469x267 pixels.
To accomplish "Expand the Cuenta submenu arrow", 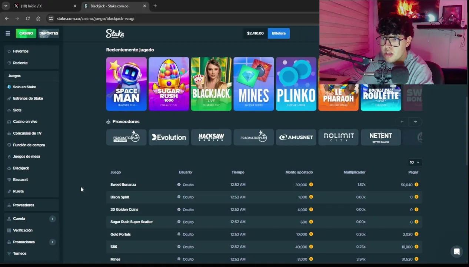I will pyautogui.click(x=52, y=219).
